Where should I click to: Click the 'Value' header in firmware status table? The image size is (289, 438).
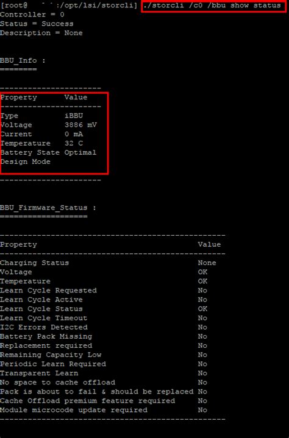(x=209, y=244)
